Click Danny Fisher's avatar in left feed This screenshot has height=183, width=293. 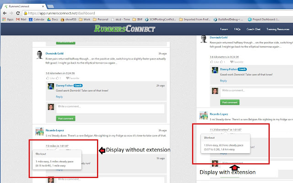tap(51, 86)
